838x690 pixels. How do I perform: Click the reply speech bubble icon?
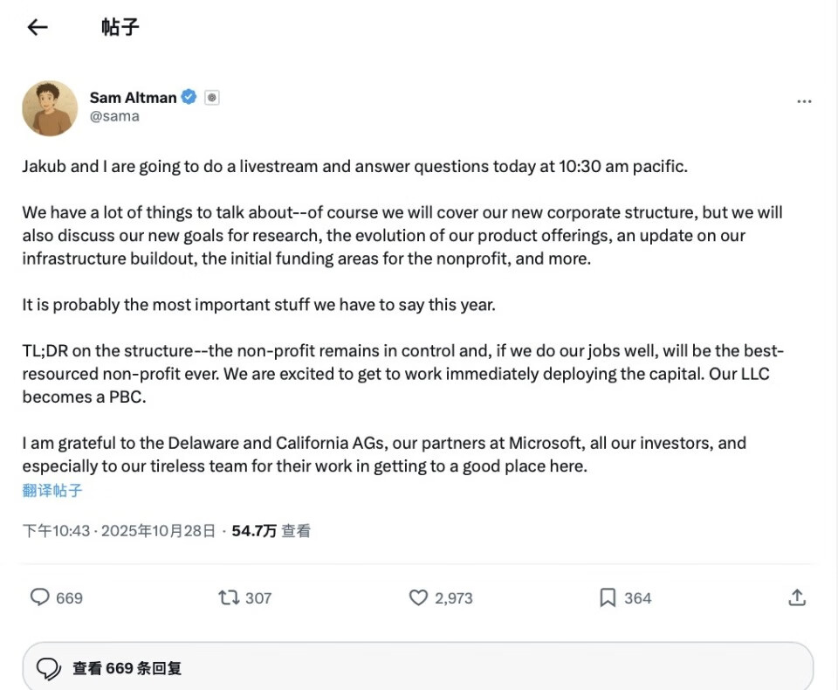(x=40, y=597)
